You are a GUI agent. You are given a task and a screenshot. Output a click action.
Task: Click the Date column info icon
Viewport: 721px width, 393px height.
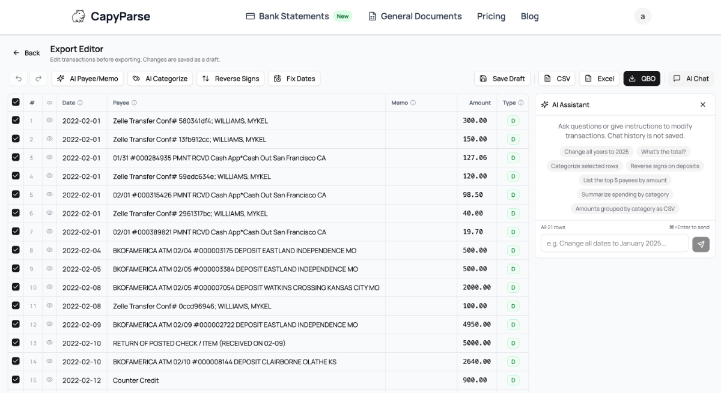coord(80,103)
